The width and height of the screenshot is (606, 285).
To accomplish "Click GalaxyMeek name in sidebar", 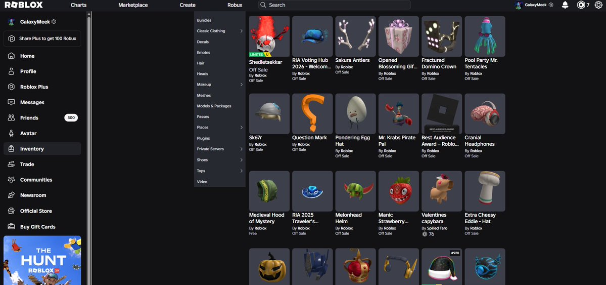I will [35, 22].
